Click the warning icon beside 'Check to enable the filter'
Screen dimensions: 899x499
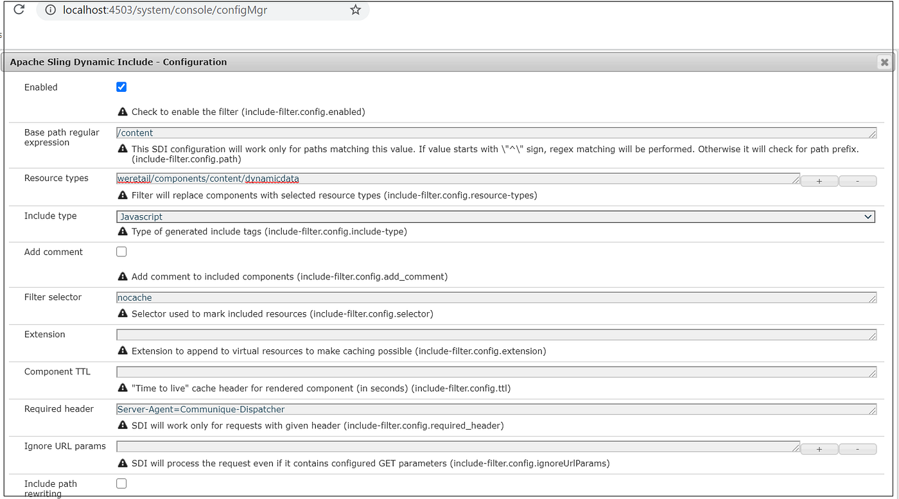123,112
